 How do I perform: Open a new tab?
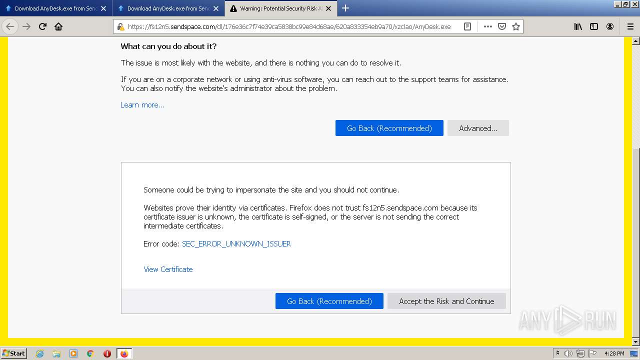pyautogui.click(x=345, y=8)
